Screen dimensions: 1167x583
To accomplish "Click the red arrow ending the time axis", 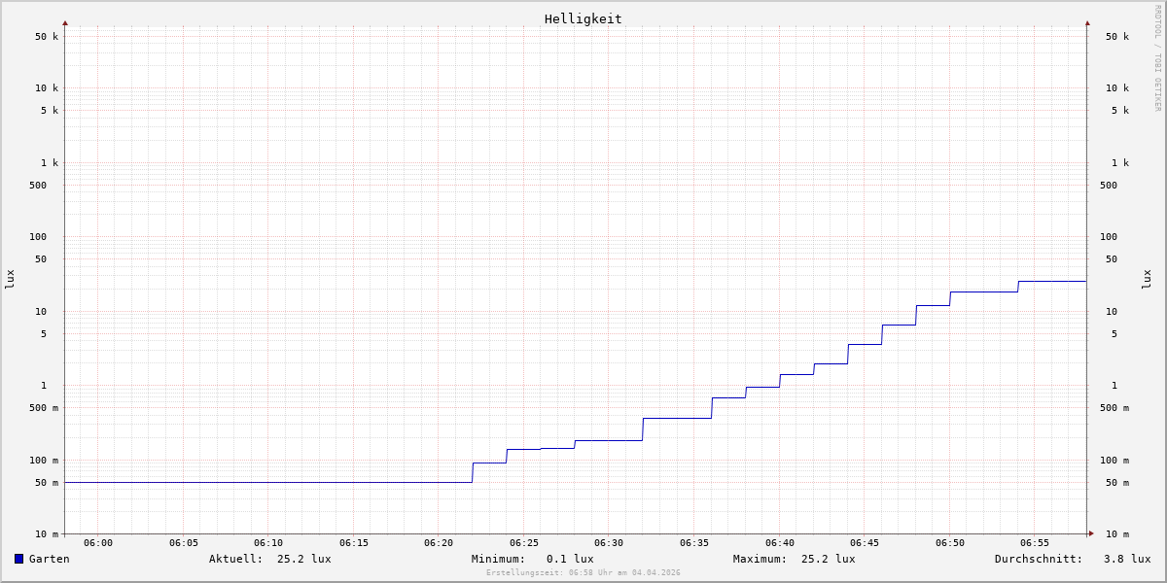I will pyautogui.click(x=1091, y=532).
